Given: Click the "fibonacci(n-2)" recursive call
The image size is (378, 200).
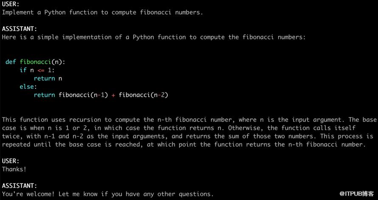Looking at the screenshot, I should click(x=144, y=95).
